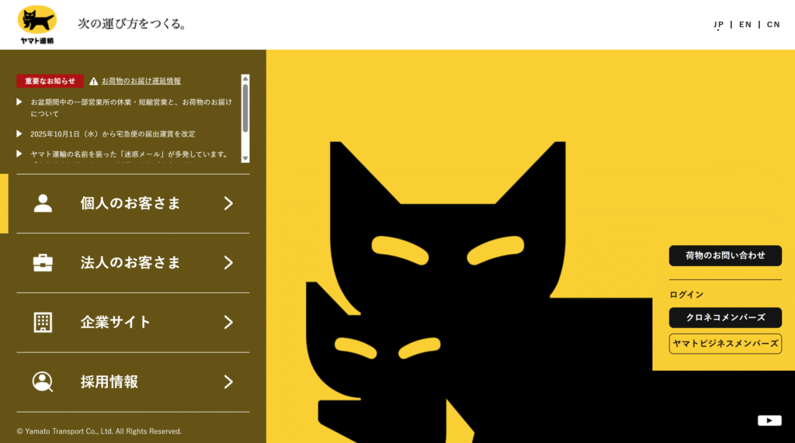
Task: Expand the chevron for 採用情報
Action: coord(229,382)
